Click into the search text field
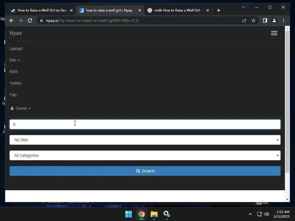 pos(145,124)
